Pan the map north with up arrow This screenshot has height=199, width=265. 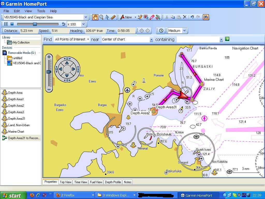(67, 63)
